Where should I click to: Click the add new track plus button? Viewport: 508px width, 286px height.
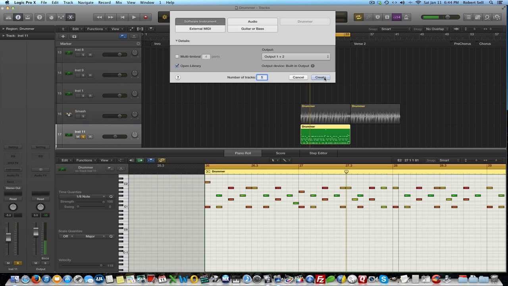63,36
